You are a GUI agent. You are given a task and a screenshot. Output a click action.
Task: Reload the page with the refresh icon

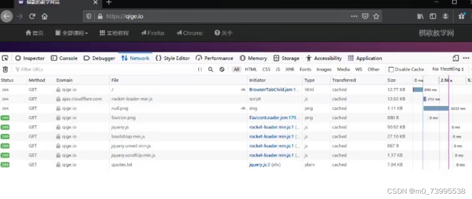click(x=32, y=16)
